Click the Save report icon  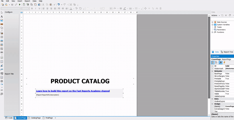click(12, 5)
